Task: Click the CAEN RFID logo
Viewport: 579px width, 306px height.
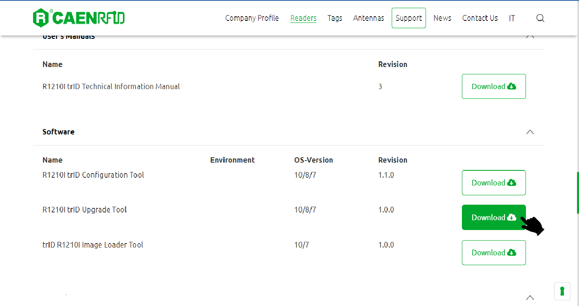Action: [79, 18]
